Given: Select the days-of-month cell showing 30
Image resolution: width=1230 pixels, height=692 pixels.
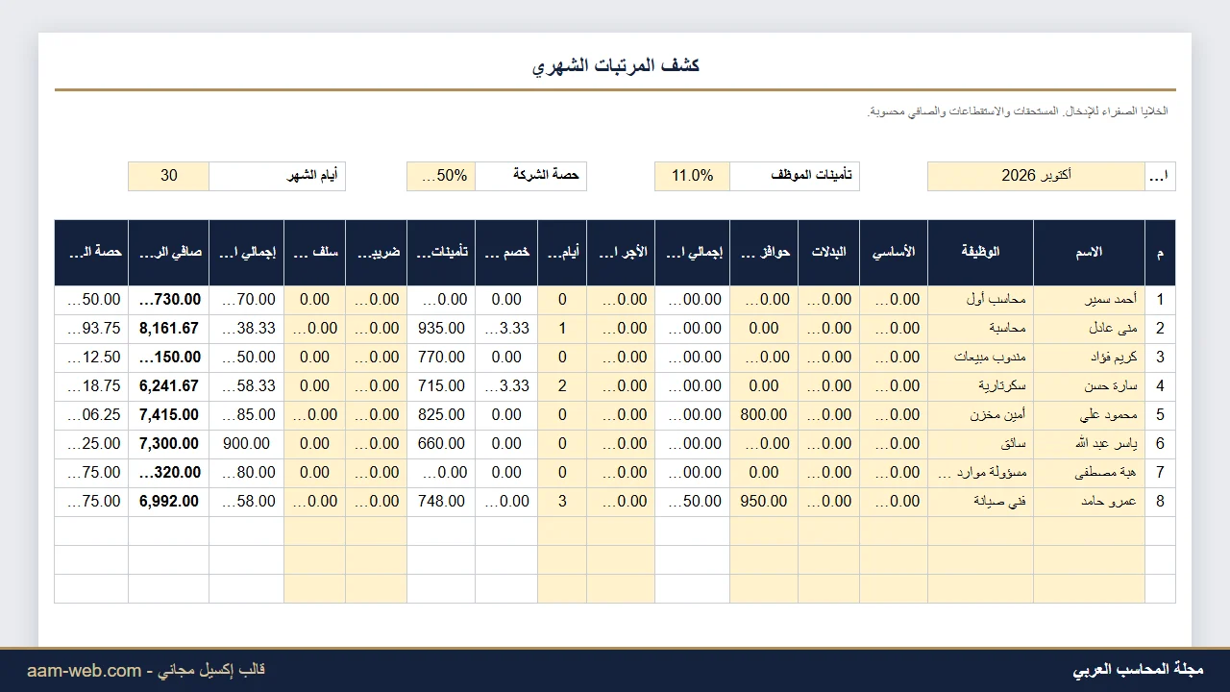Looking at the screenshot, I should click(169, 176).
